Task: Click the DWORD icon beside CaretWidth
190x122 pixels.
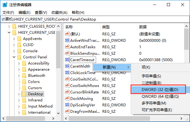Action: 67,66
